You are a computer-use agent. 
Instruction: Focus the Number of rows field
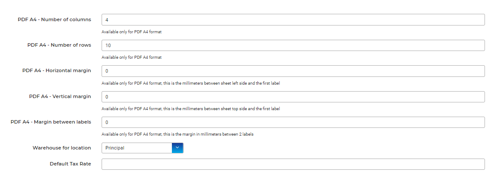pos(293,45)
